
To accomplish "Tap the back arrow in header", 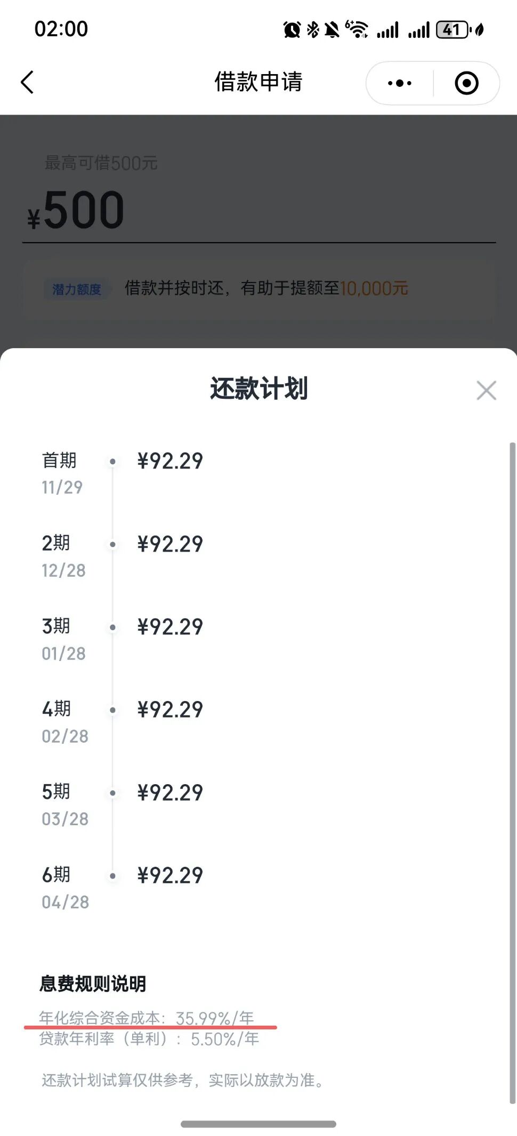I will [28, 83].
